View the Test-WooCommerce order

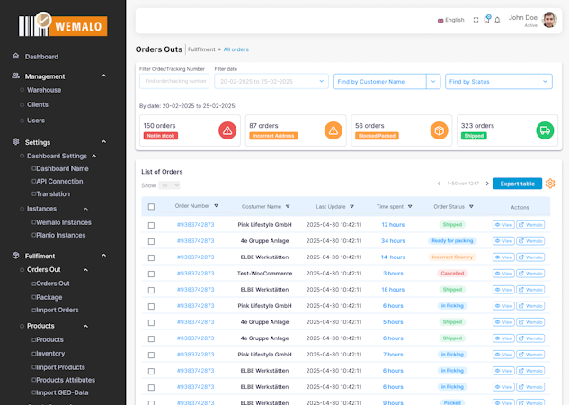[503, 274]
